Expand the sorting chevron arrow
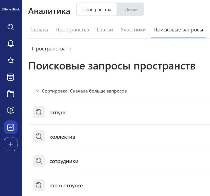210x196 pixels. click(x=37, y=91)
